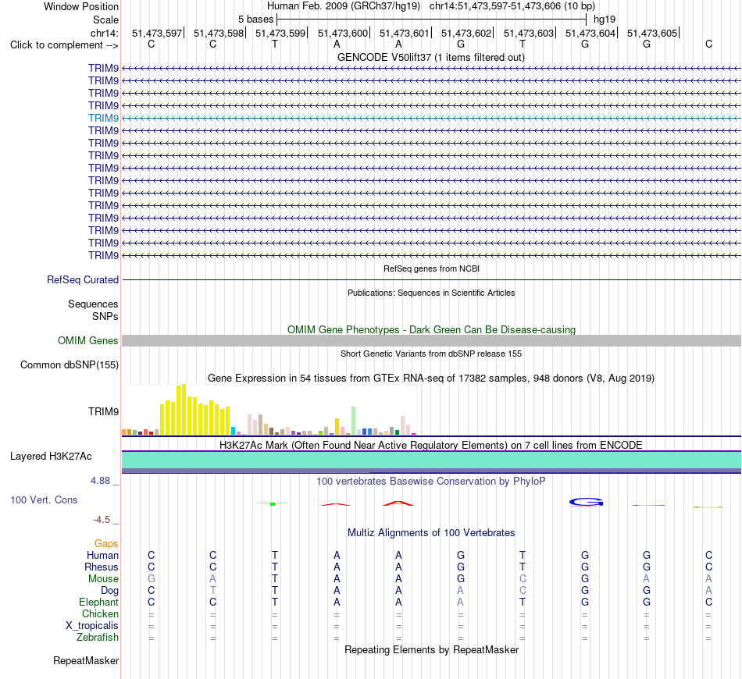Image resolution: width=742 pixels, height=679 pixels.
Task: Click the Window Position label
Action: 81,6
